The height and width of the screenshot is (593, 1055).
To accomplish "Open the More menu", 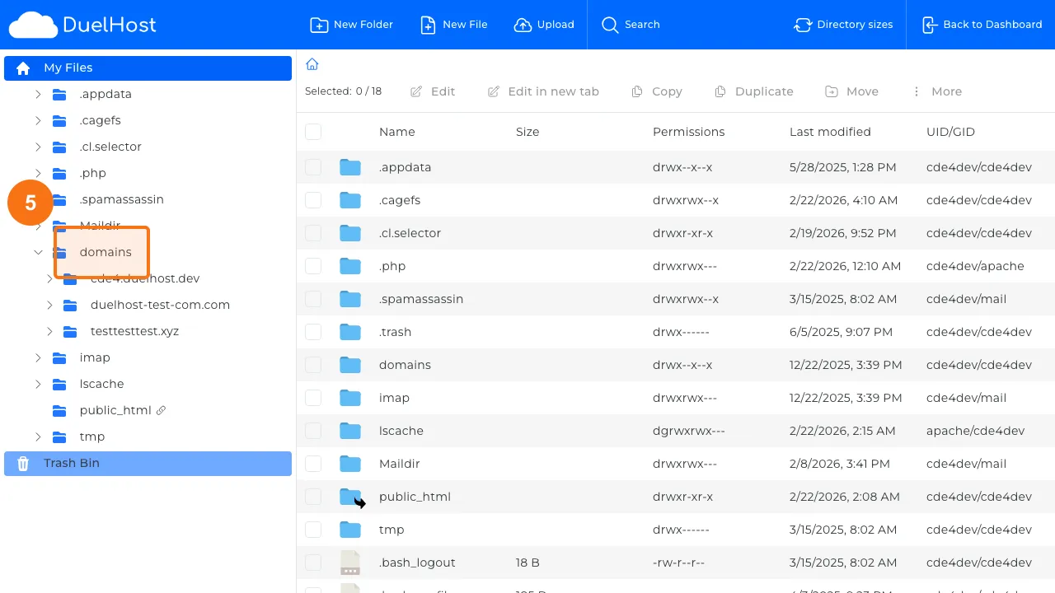I will (x=937, y=91).
